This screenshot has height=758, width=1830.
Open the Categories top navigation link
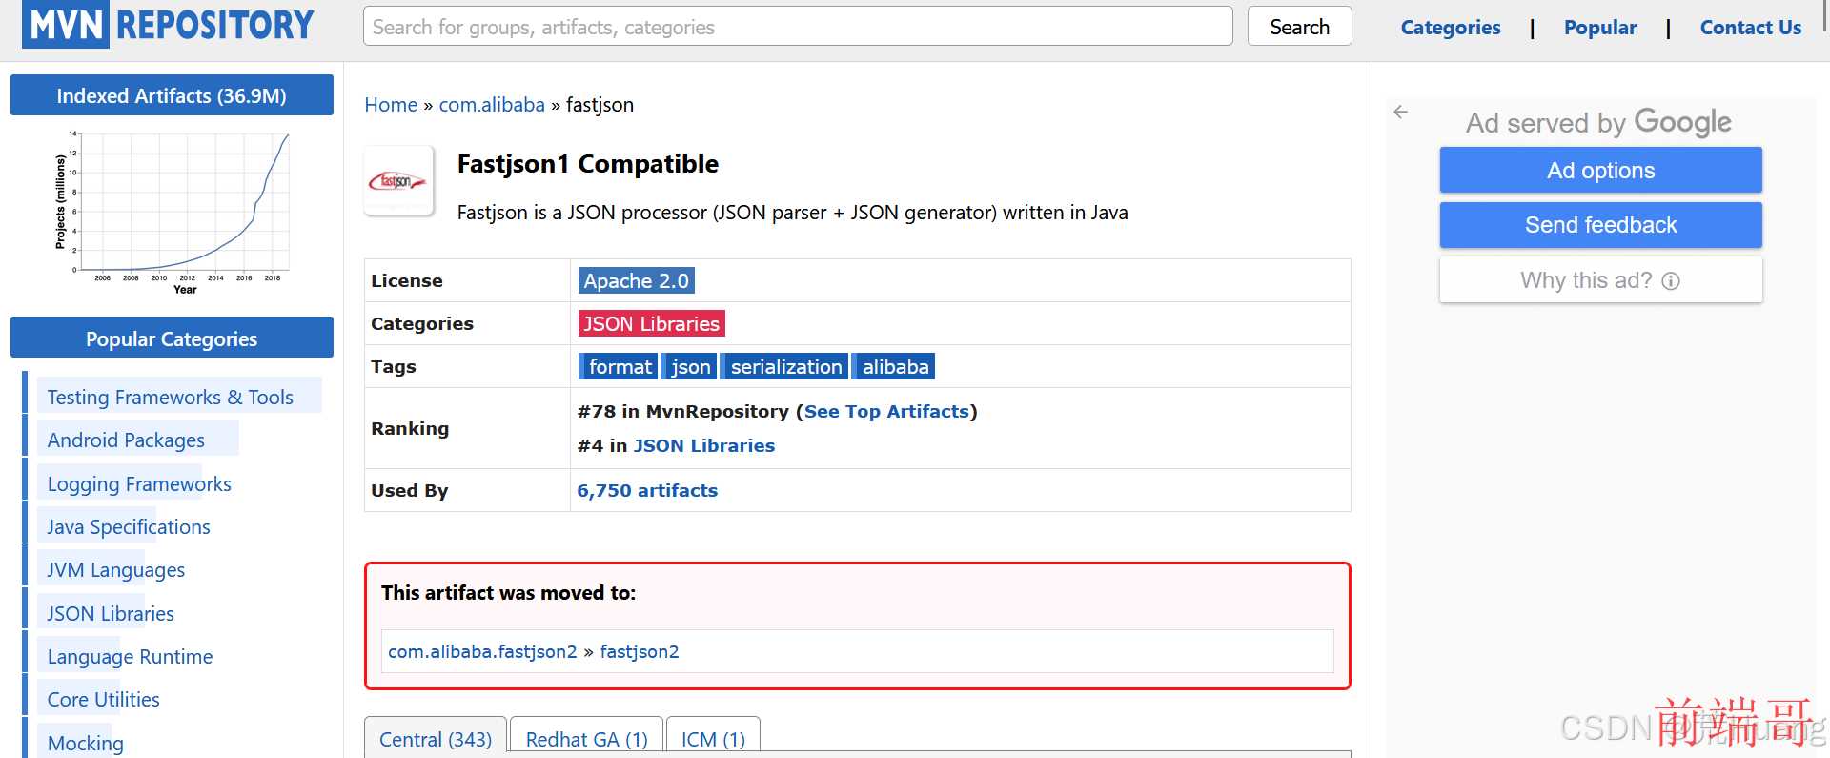tap(1451, 28)
